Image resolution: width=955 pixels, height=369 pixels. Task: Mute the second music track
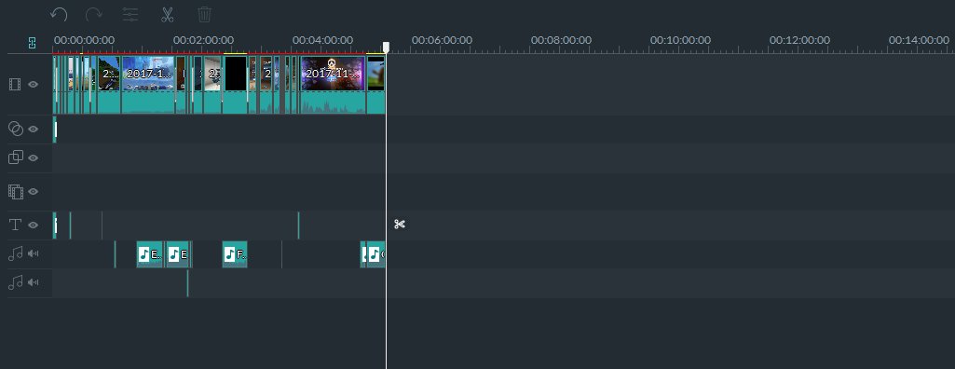(33, 282)
